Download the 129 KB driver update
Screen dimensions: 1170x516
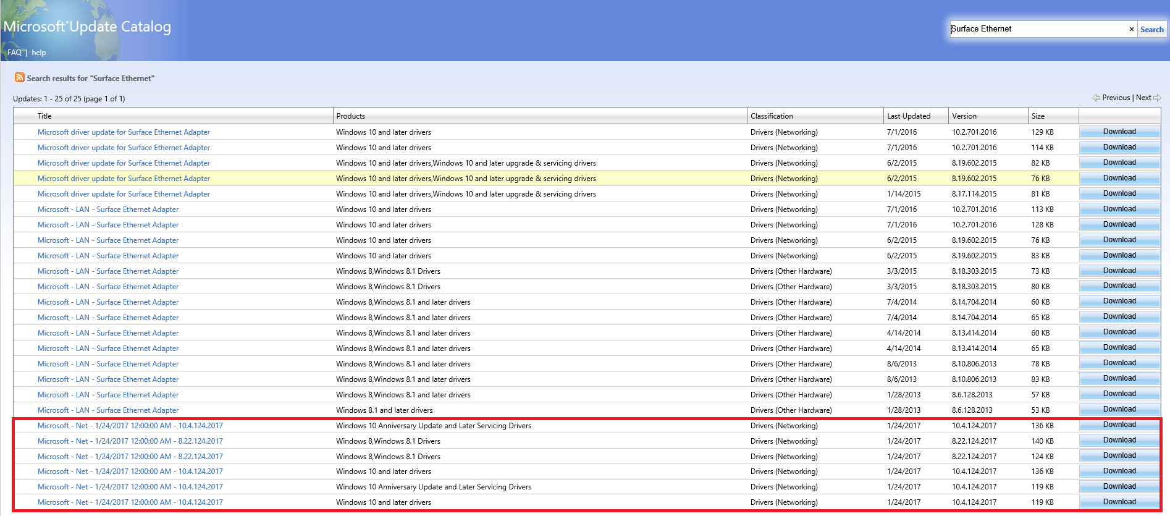pyautogui.click(x=1119, y=132)
